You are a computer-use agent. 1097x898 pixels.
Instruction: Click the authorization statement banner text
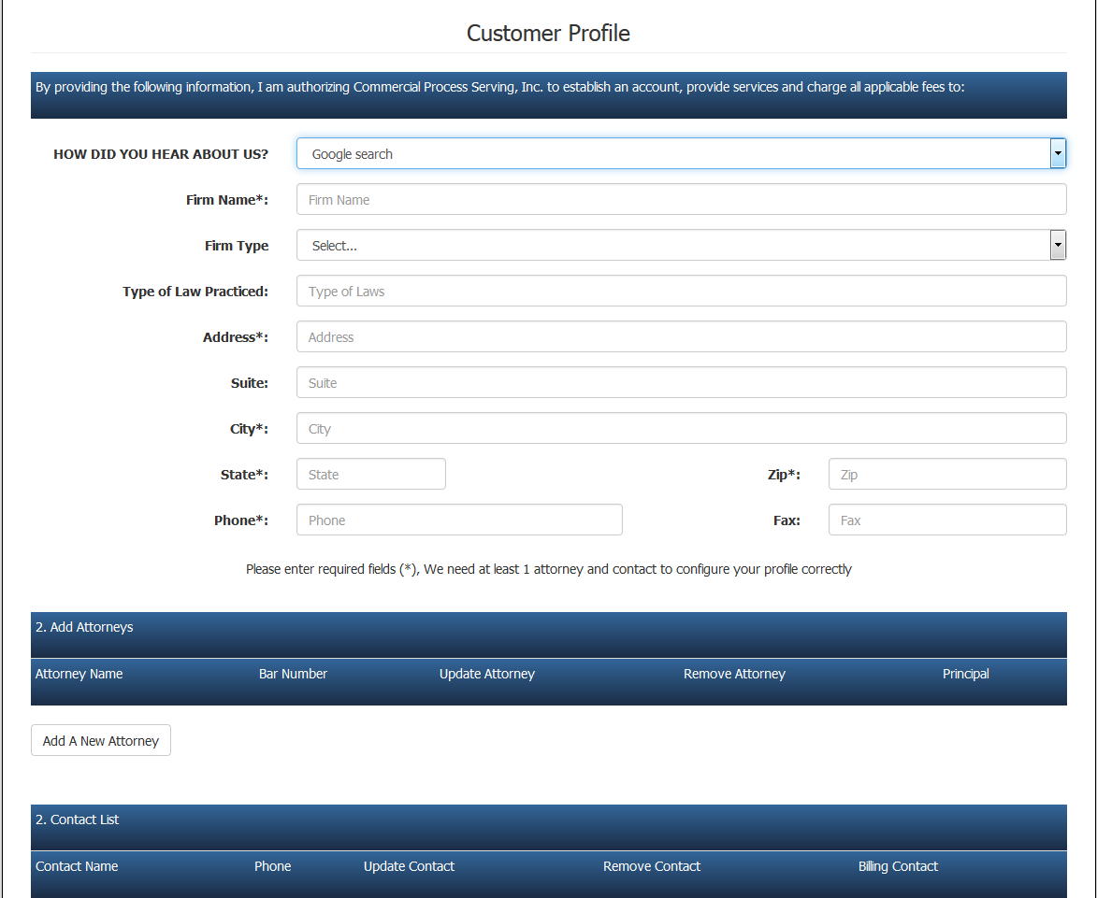[x=500, y=87]
